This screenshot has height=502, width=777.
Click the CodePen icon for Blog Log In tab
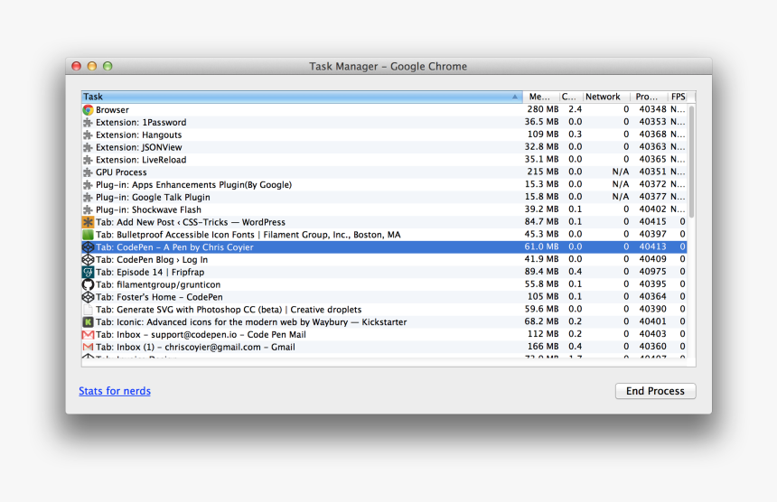click(x=88, y=259)
